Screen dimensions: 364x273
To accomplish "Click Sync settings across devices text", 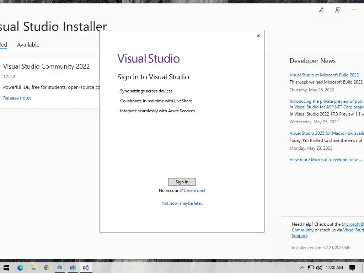I will [x=146, y=91].
